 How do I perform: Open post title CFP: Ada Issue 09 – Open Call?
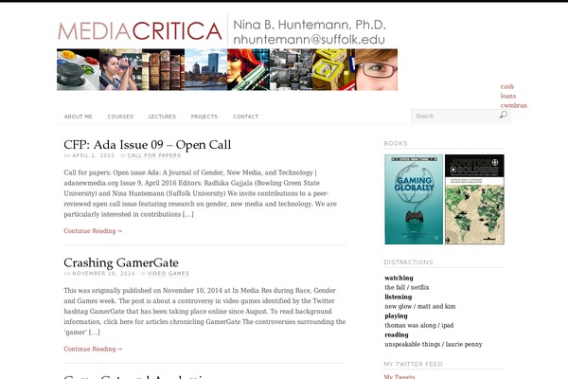pos(147,145)
